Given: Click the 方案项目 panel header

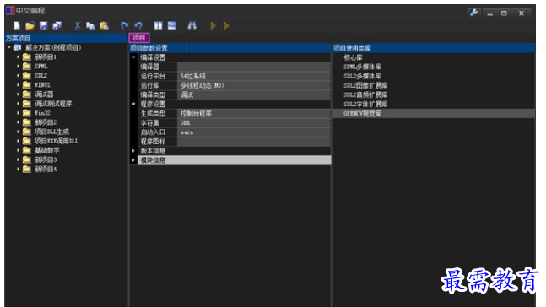Looking at the screenshot, I should coord(66,38).
